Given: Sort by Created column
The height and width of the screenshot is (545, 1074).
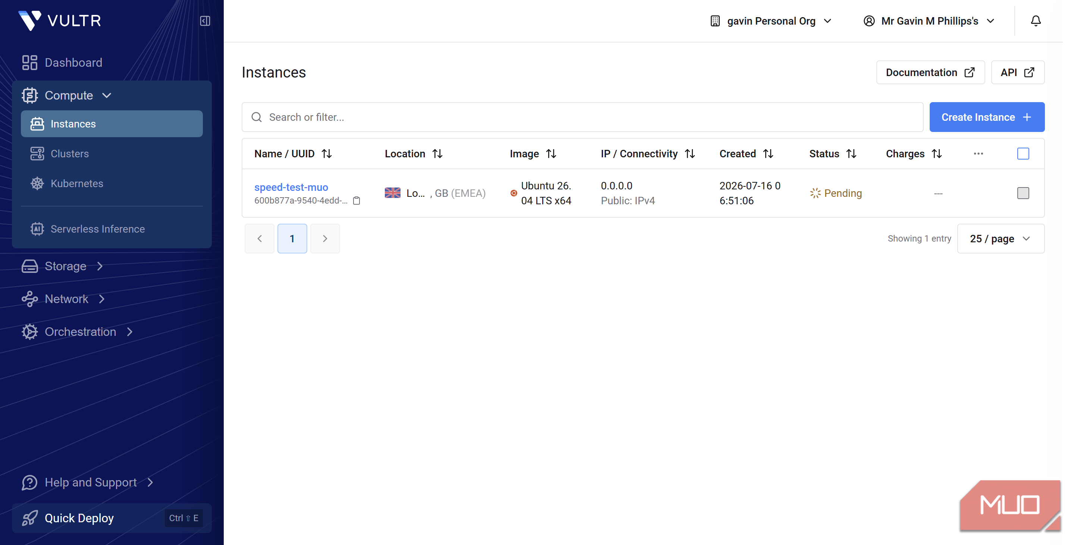Looking at the screenshot, I should [x=768, y=154].
